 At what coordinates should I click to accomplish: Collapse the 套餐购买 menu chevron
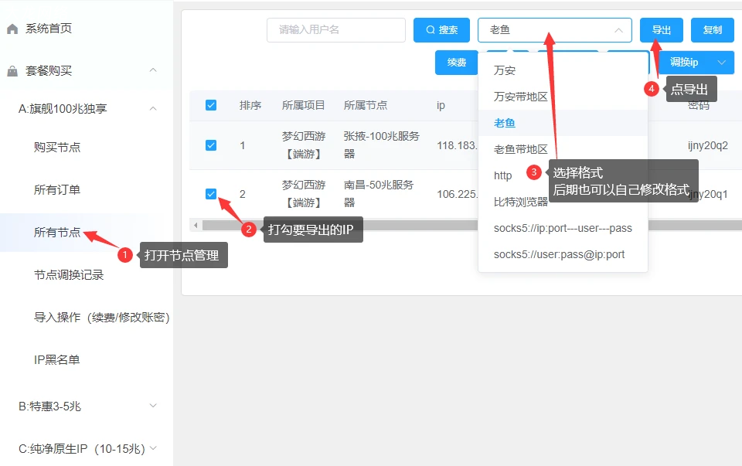coord(153,70)
